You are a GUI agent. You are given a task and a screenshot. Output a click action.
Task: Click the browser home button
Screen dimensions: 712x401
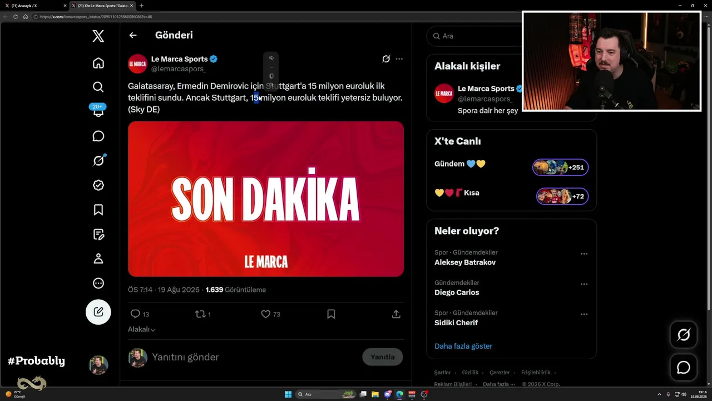[x=25, y=17]
